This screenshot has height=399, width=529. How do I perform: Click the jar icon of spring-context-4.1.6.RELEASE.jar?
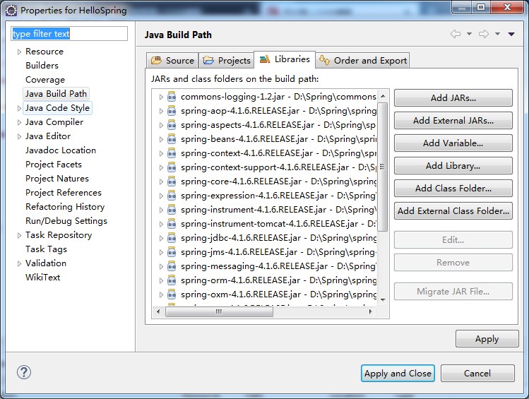[172, 153]
